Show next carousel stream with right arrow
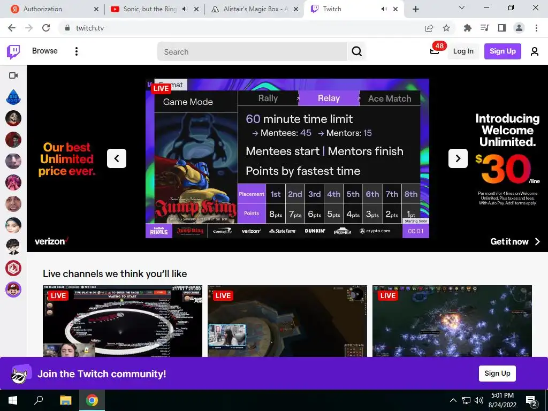548x411 pixels. tap(458, 158)
